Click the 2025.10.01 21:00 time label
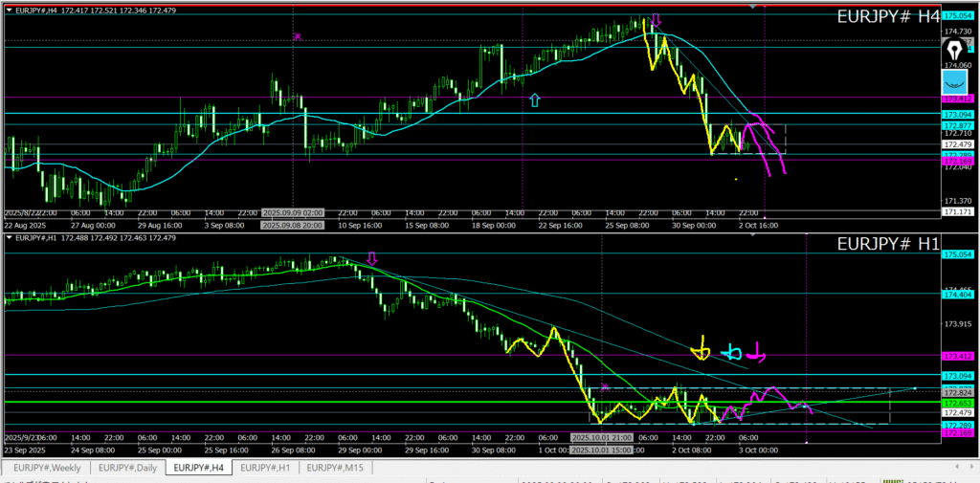 click(x=601, y=437)
